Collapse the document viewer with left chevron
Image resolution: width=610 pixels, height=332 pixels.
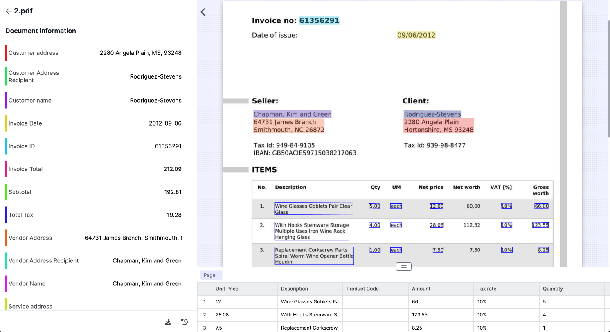203,12
